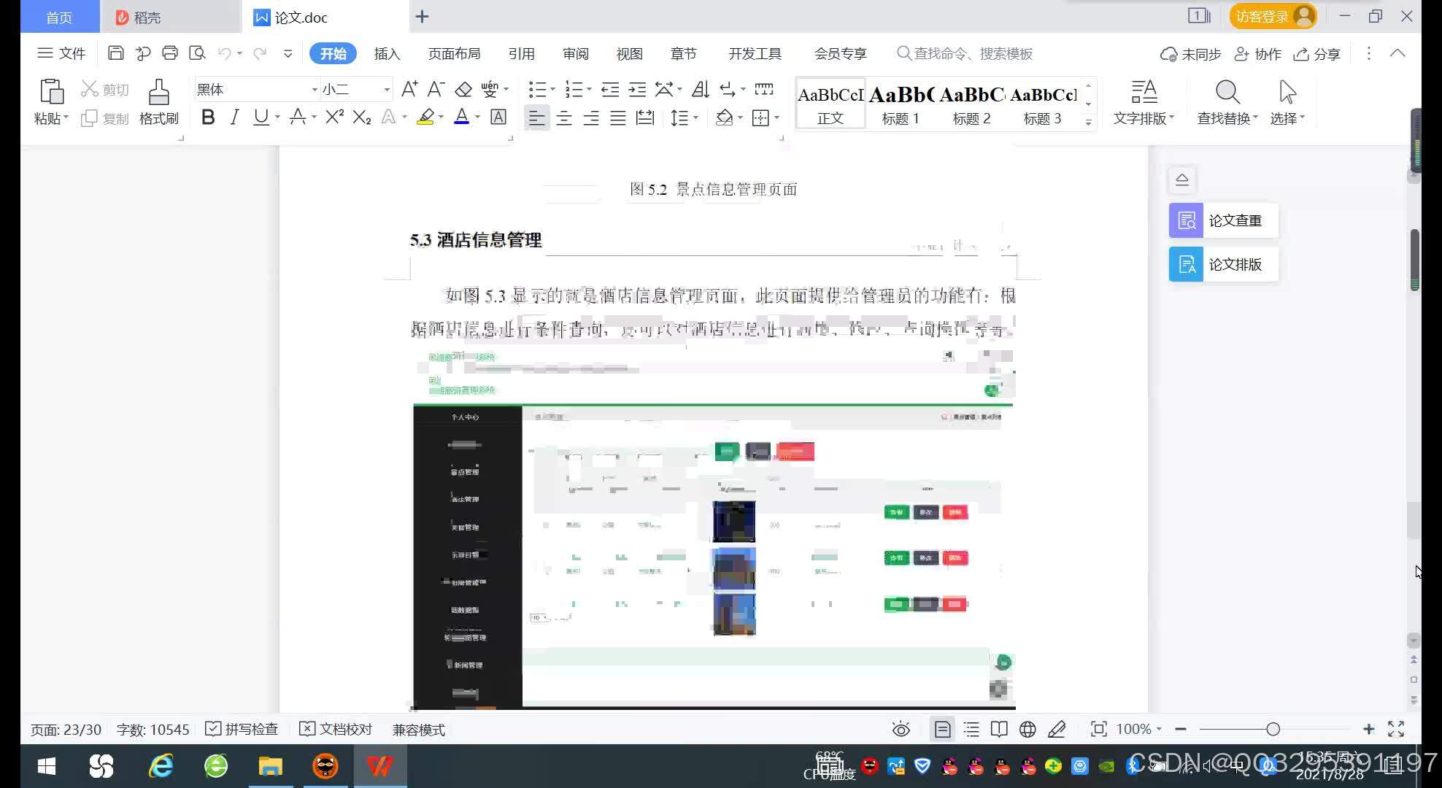
Task: Click the Cut scissors button
Action: click(x=105, y=89)
